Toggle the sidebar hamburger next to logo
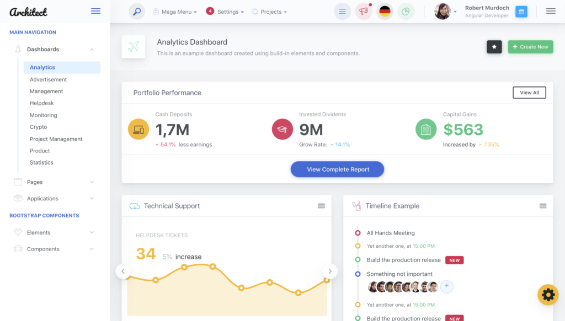The height and width of the screenshot is (321, 565). coord(95,11)
